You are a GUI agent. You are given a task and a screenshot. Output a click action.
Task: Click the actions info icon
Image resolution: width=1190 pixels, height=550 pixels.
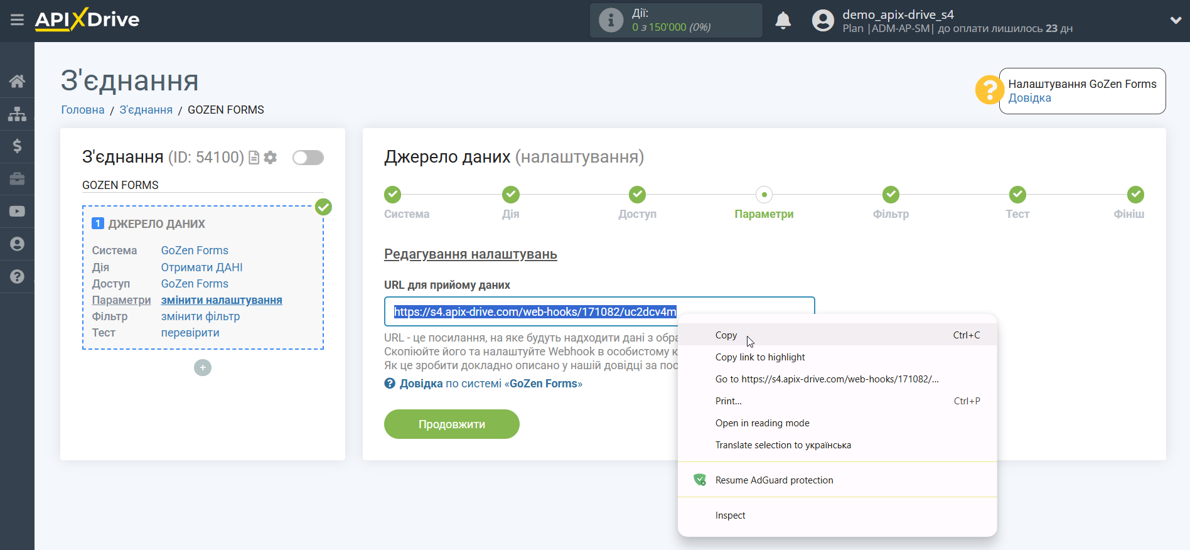611,20
